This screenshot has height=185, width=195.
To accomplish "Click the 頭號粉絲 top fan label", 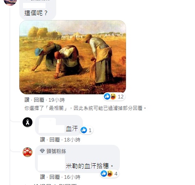I will [x=56, y=151].
